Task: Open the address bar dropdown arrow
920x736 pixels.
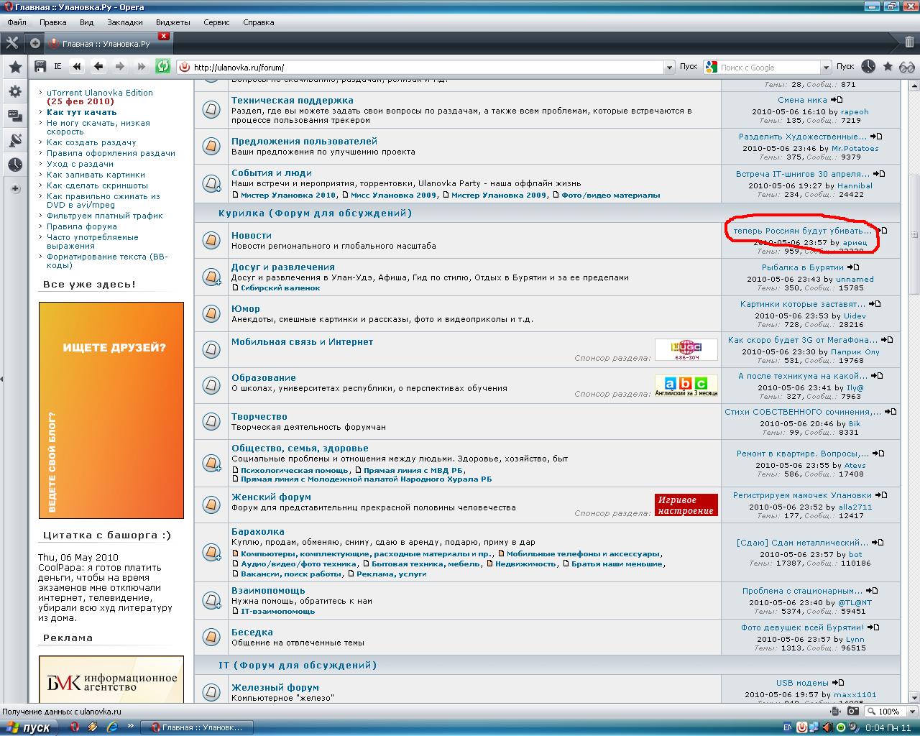Action: pyautogui.click(x=668, y=68)
